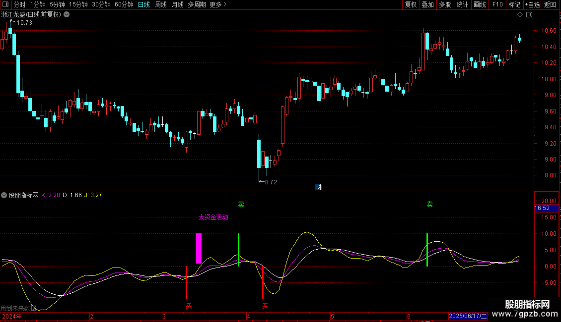
Task: Click the first green 卖 sell signal label
Action: (x=241, y=204)
